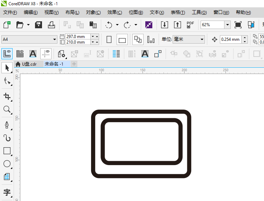Pick the Rectangle drawing tool
This screenshot has height=201, width=264.
click(x=7, y=151)
